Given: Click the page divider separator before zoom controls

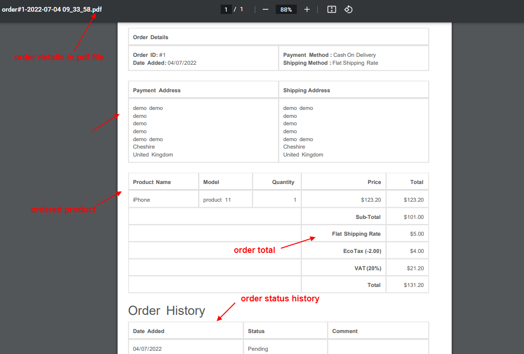Looking at the screenshot, I should [254, 9].
